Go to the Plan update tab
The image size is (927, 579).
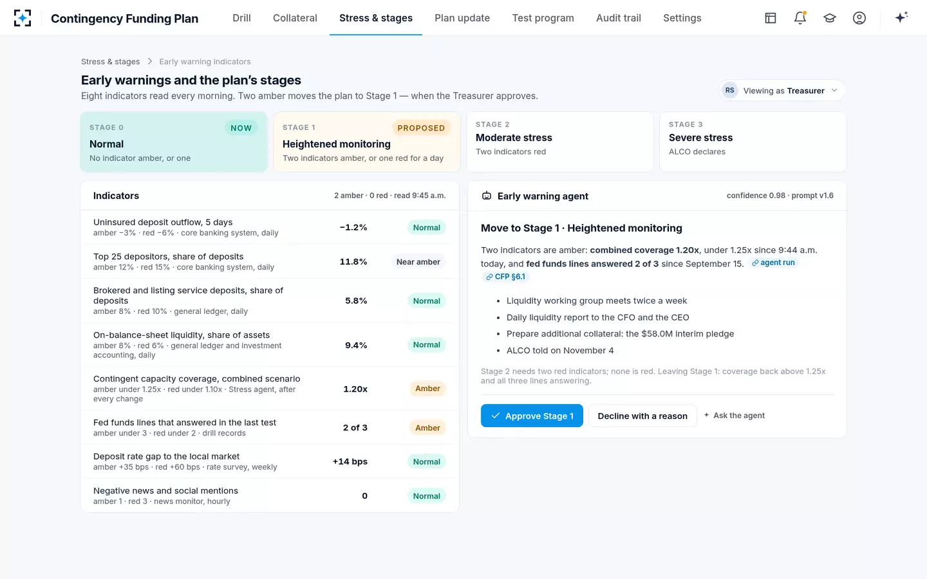tap(462, 18)
